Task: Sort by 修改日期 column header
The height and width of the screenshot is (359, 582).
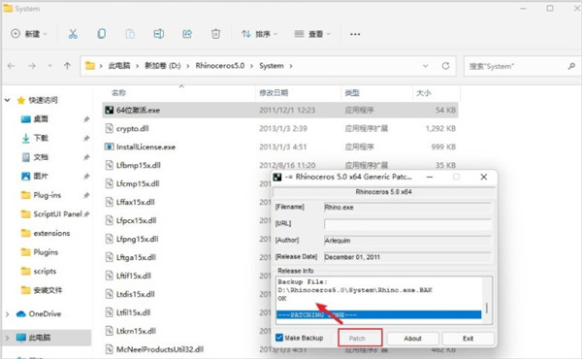Action: click(x=274, y=93)
